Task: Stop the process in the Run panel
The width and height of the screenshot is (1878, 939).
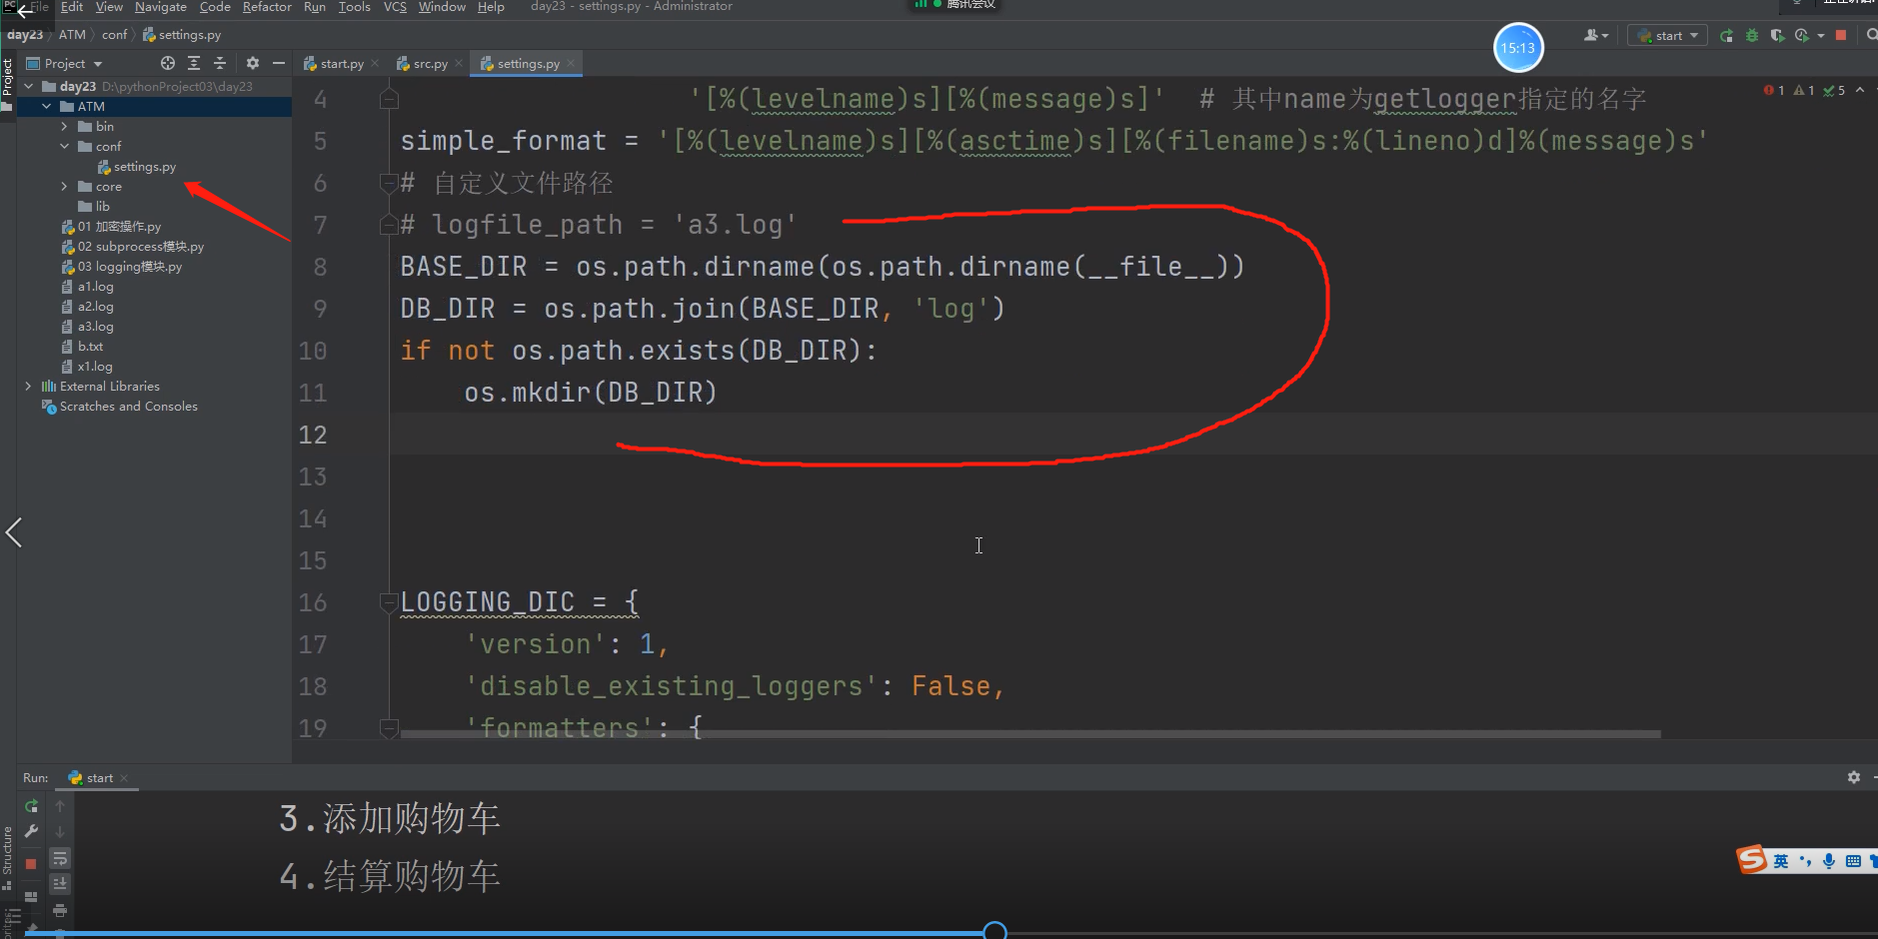Action: [31, 863]
